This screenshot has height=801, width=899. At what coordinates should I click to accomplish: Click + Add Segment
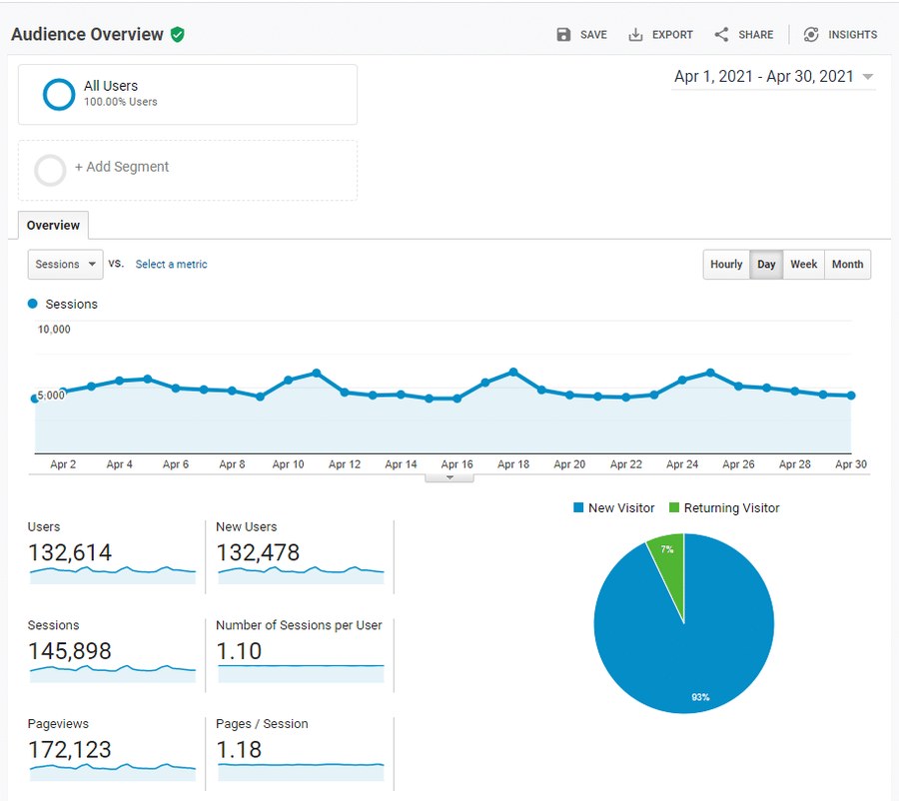(x=122, y=167)
